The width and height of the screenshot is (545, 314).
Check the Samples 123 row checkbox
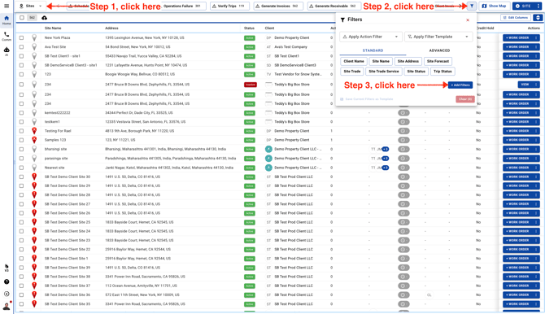coord(21,140)
